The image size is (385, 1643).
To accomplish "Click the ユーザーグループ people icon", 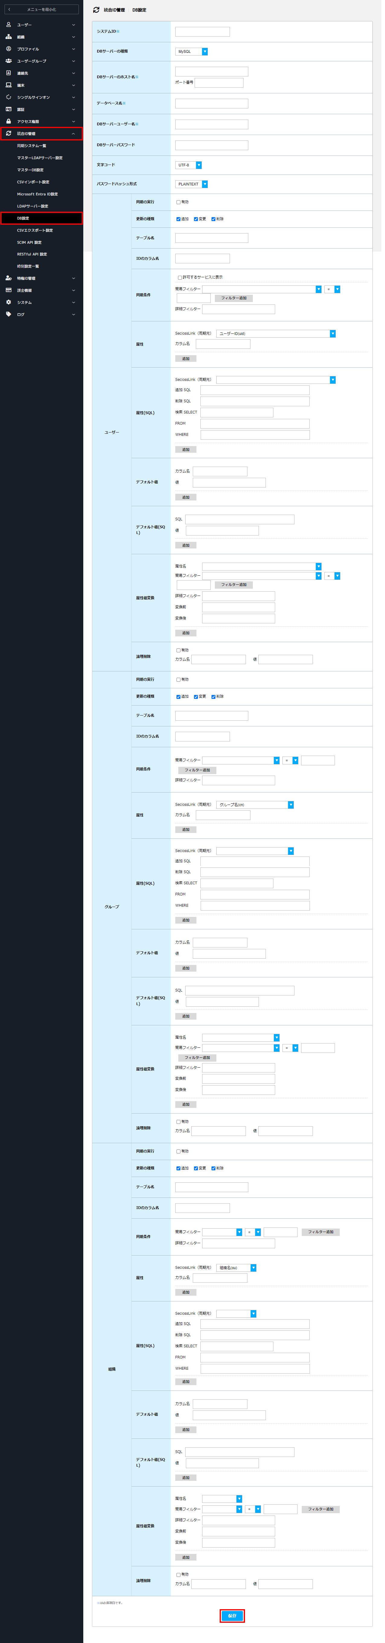I will (8, 61).
